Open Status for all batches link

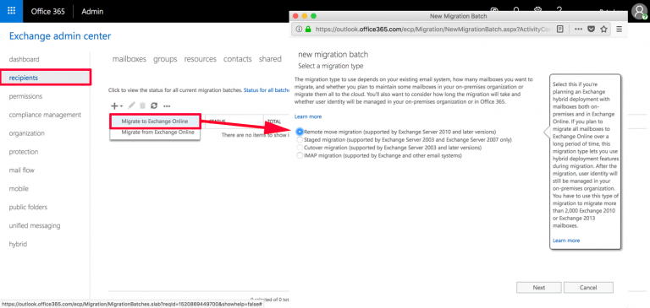pyautogui.click(x=266, y=89)
